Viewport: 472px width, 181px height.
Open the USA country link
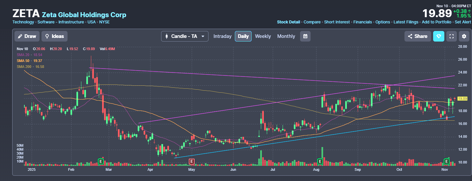92,22
